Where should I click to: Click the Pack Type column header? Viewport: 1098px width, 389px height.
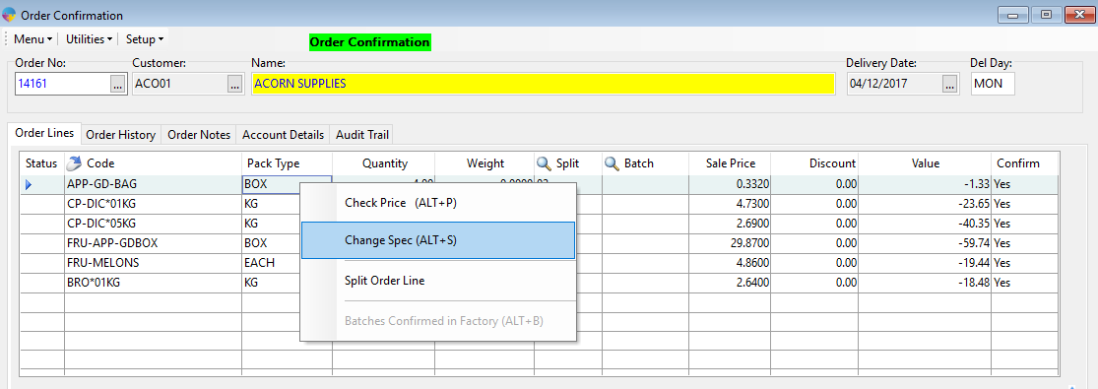(288, 163)
